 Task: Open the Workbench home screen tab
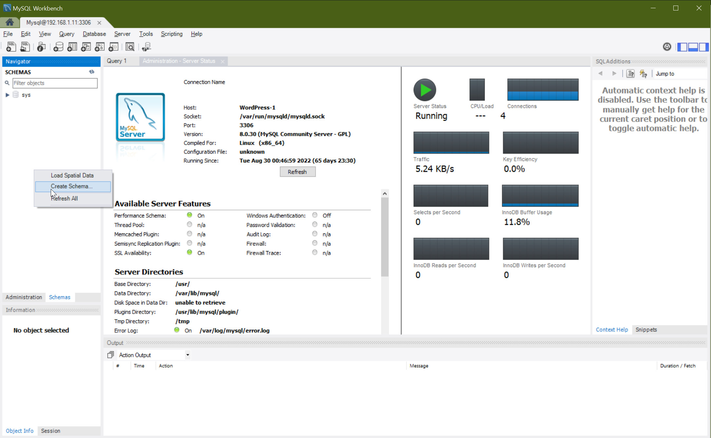(9, 22)
